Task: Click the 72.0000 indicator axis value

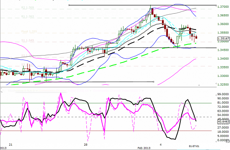Action: [x=223, y=107]
